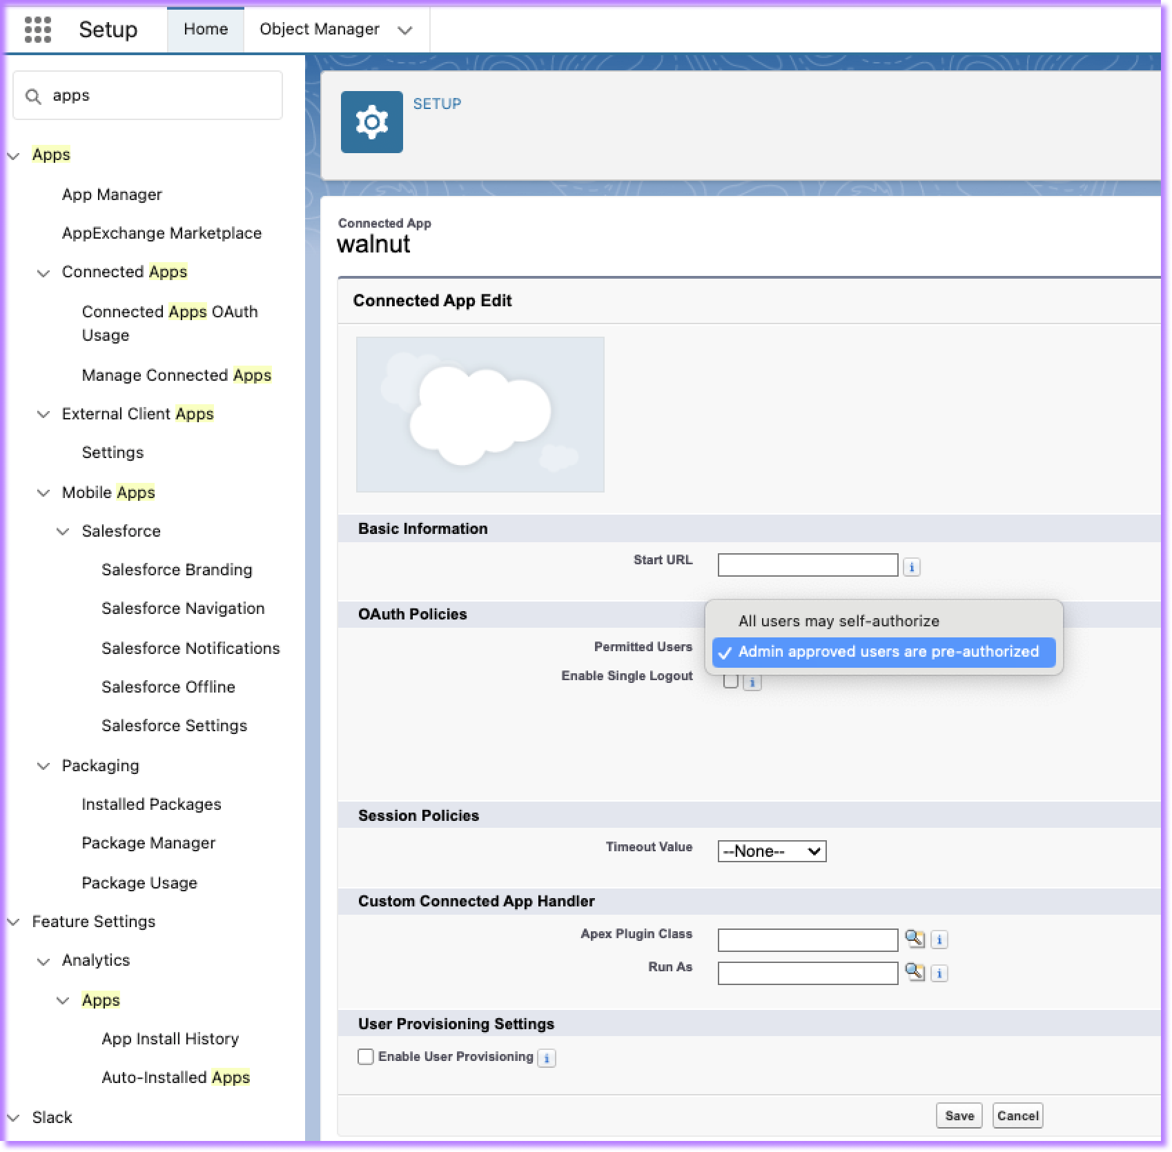Click the info icon beside Run As
The image size is (1172, 1152).
click(x=939, y=973)
